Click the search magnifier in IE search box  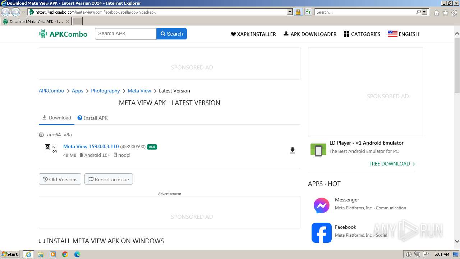tap(418, 12)
